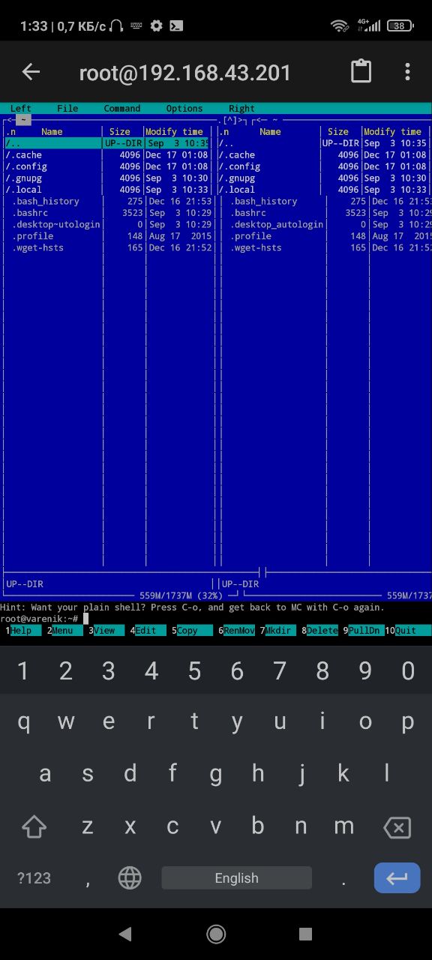The image size is (432, 960).
Task: Tap the letter m key
Action: [343, 826]
